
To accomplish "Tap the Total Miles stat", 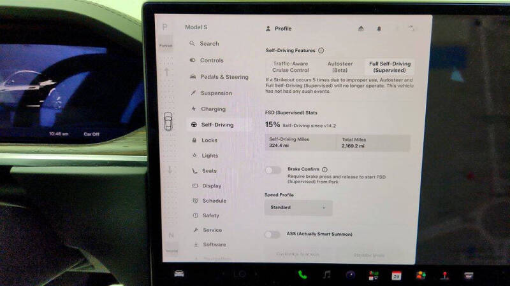I will click(x=373, y=143).
